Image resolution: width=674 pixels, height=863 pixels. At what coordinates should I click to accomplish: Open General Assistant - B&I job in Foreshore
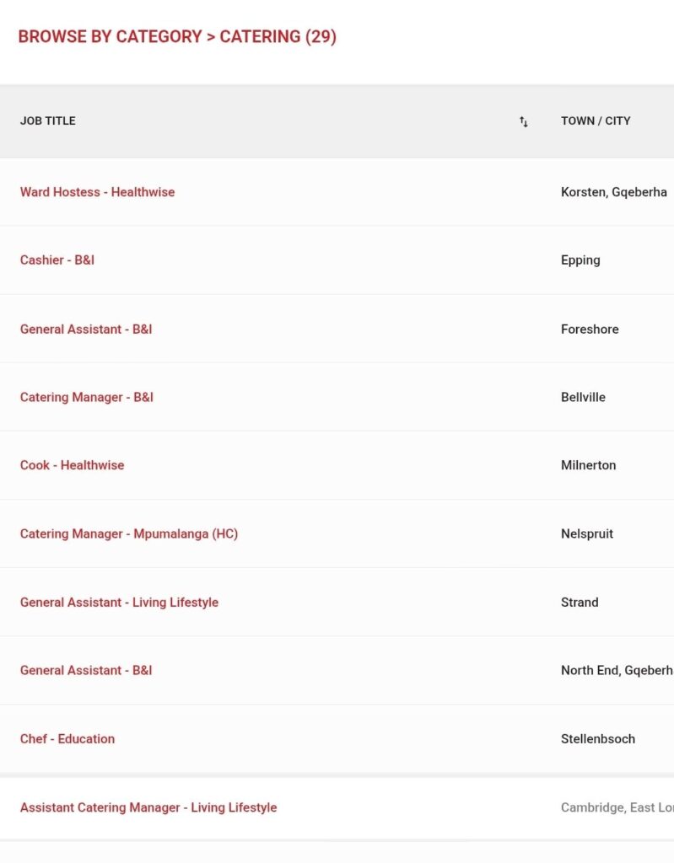[86, 330]
